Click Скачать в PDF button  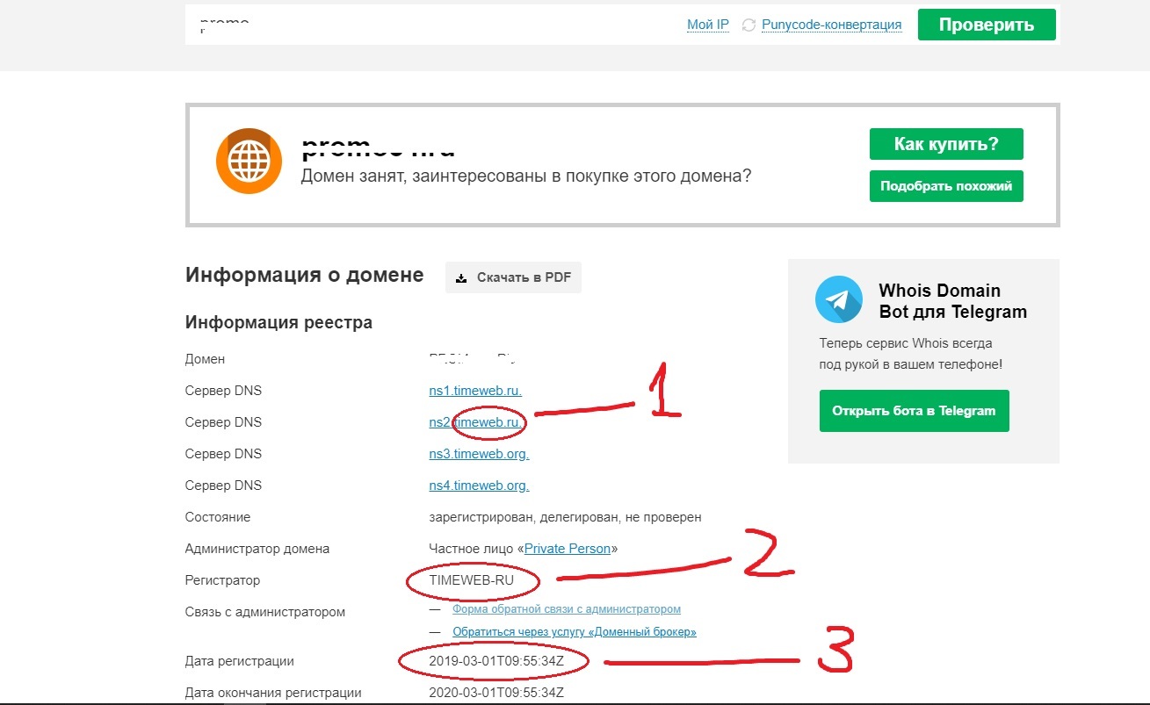click(513, 277)
